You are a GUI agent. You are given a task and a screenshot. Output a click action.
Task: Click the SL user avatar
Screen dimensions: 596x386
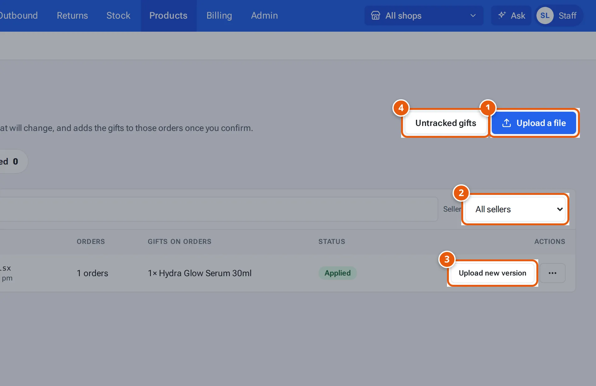click(x=545, y=16)
